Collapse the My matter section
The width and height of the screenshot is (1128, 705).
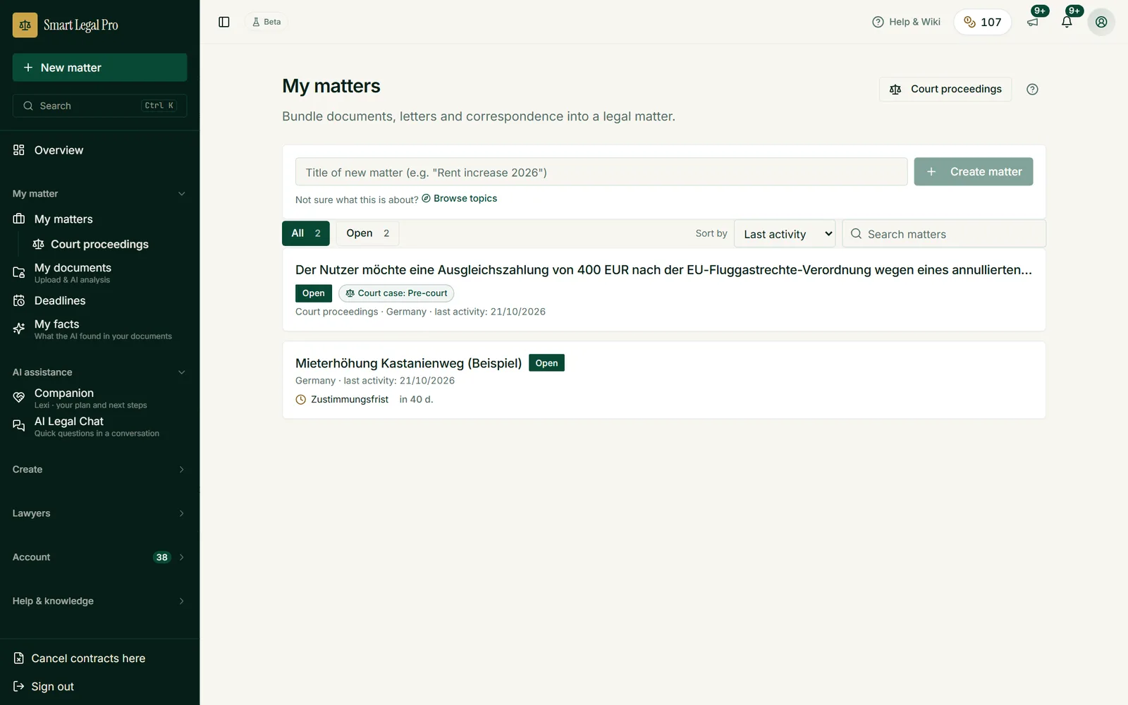pos(99,194)
